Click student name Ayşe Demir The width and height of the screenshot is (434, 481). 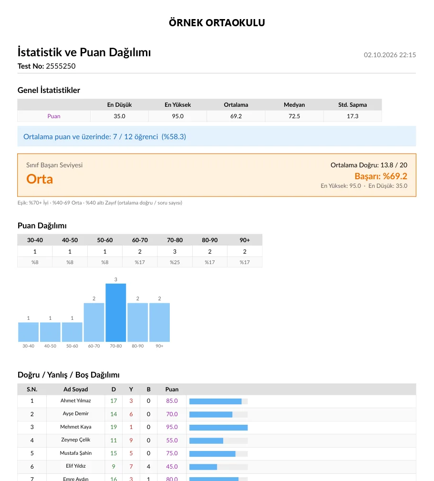(x=76, y=413)
